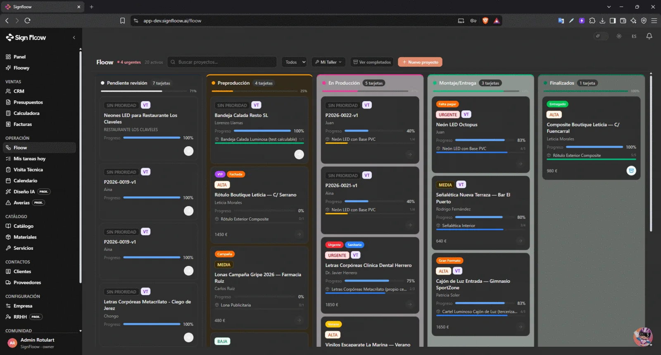Click the Sign Floow logo
This screenshot has width=661, height=355.
pos(26,38)
